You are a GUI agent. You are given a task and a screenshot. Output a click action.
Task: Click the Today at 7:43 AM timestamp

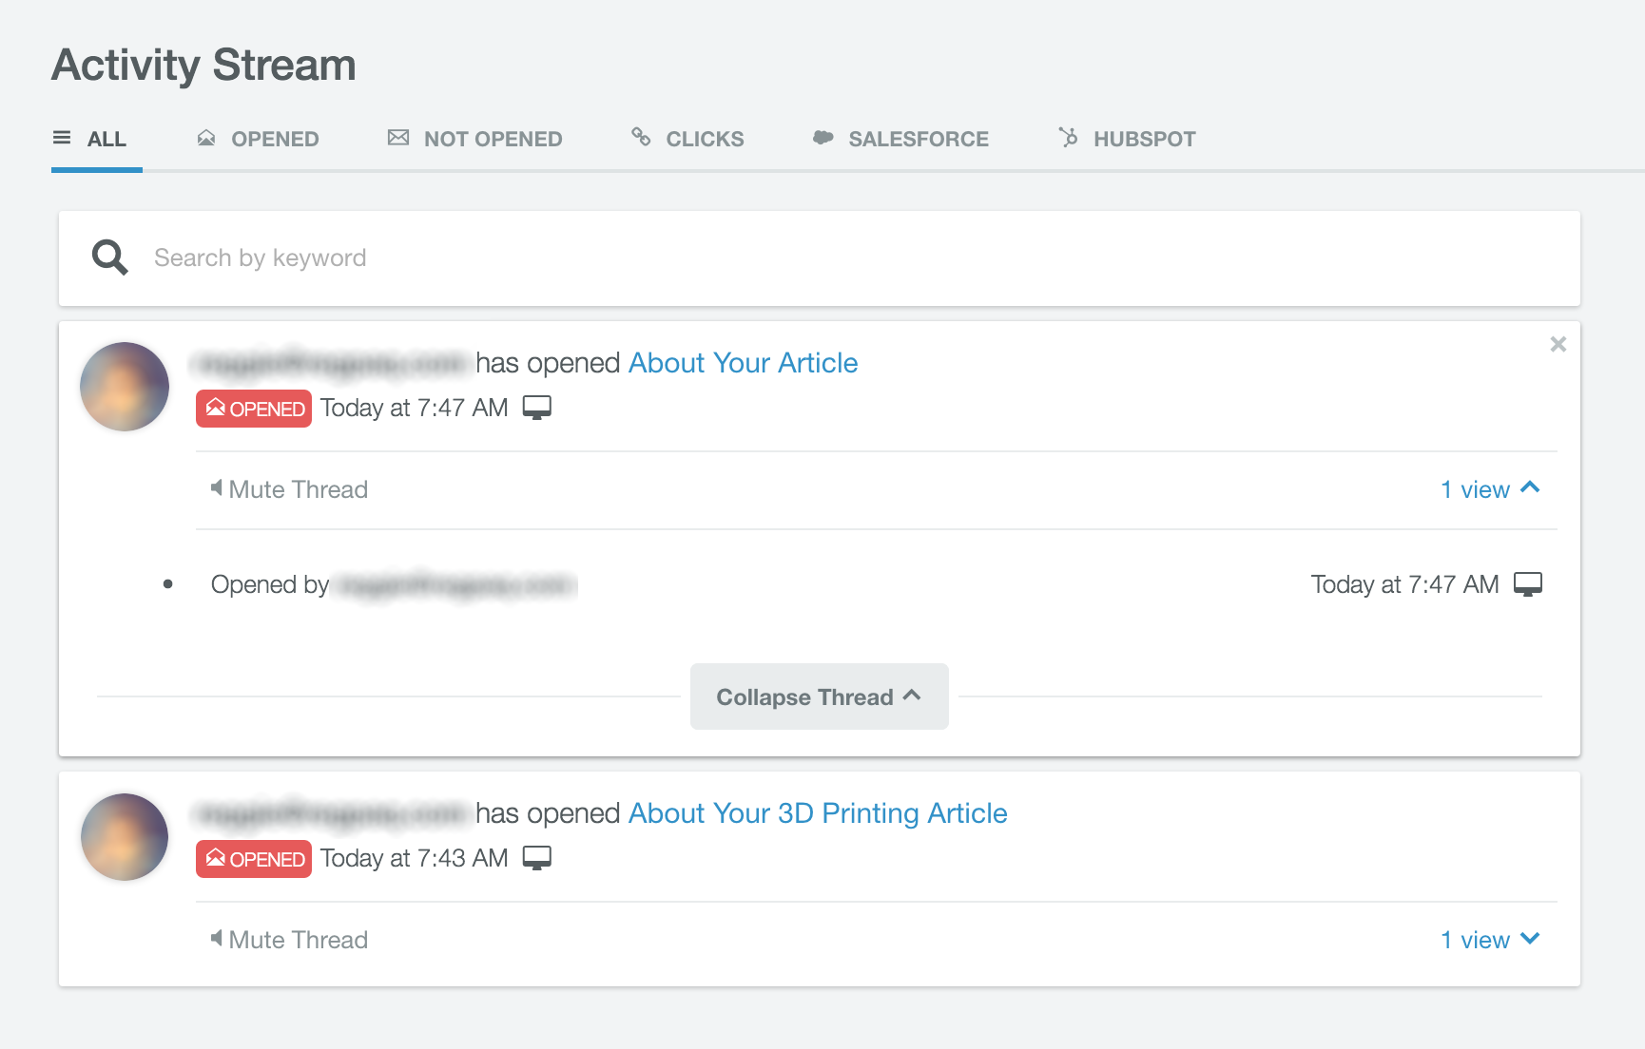tap(415, 858)
